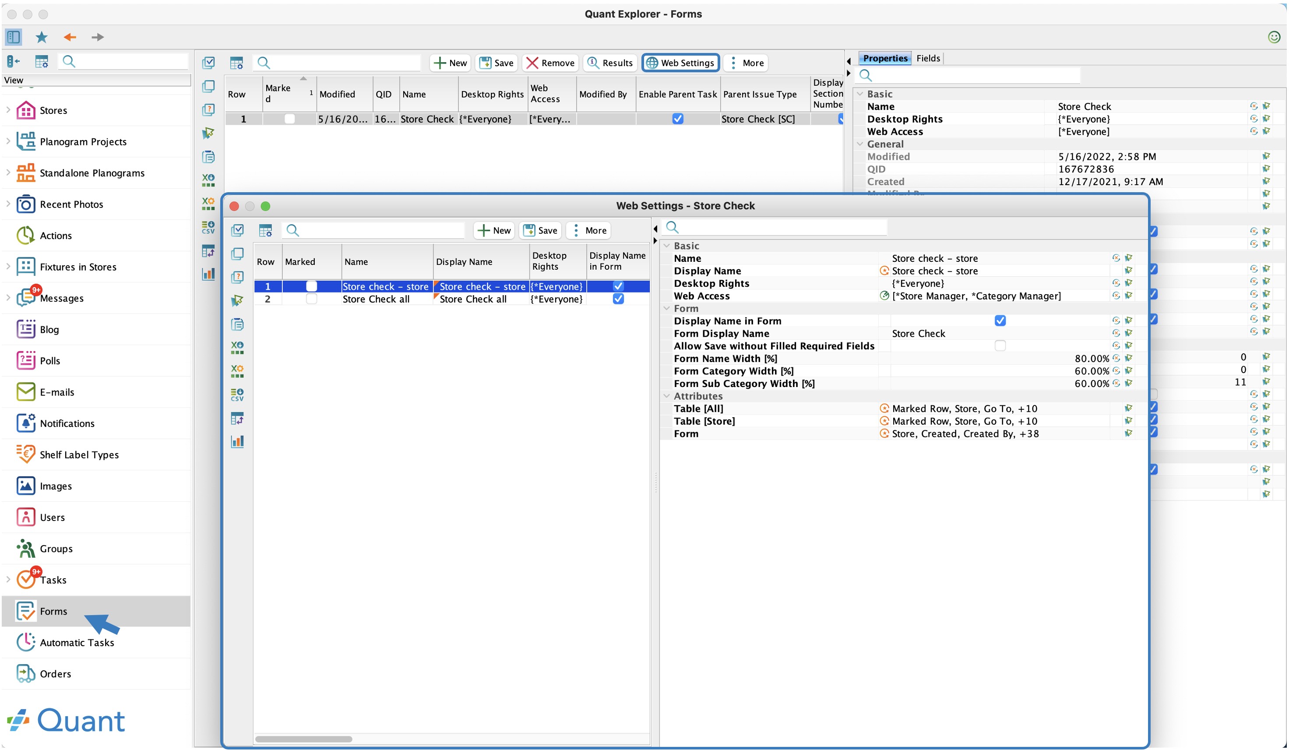
Task: Go back with the orange left arrow
Action: [70, 37]
